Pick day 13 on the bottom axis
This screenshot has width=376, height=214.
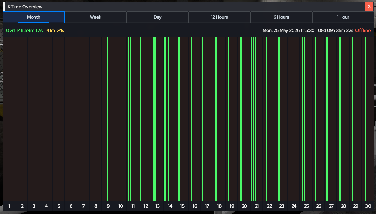click(x=158, y=206)
